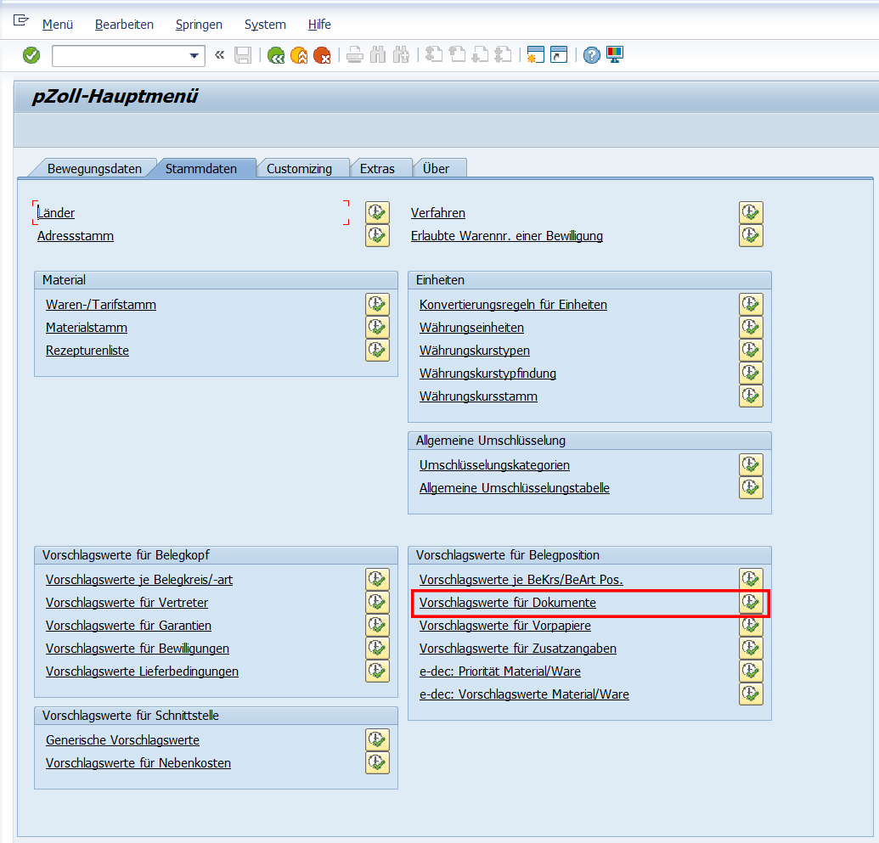Screen dimensions: 879x843
Task: Click the green Back arrow icon
Action: coord(276,56)
